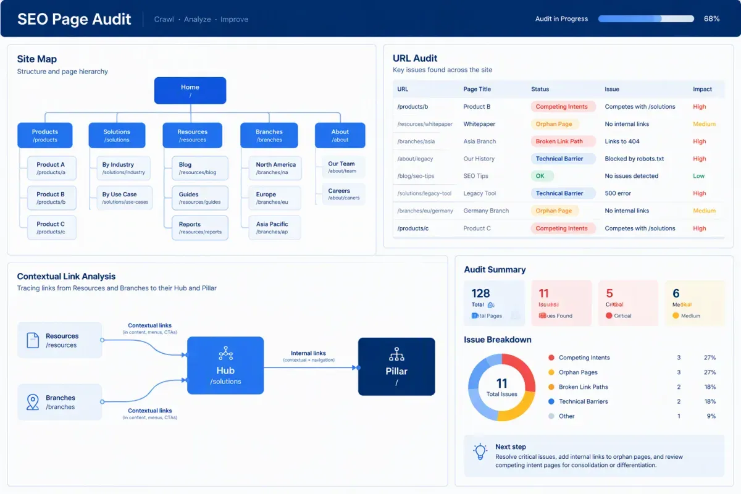Open the Product A page node
This screenshot has width=741, height=494.
coord(51,168)
